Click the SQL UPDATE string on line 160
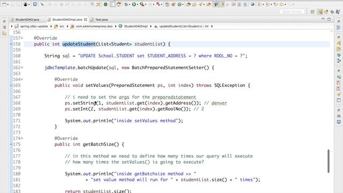This screenshot has height=193, width=343. point(161,56)
